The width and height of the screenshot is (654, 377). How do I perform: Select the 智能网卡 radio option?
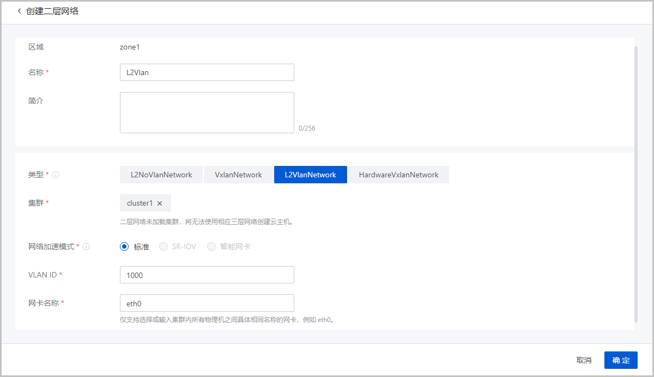[211, 246]
